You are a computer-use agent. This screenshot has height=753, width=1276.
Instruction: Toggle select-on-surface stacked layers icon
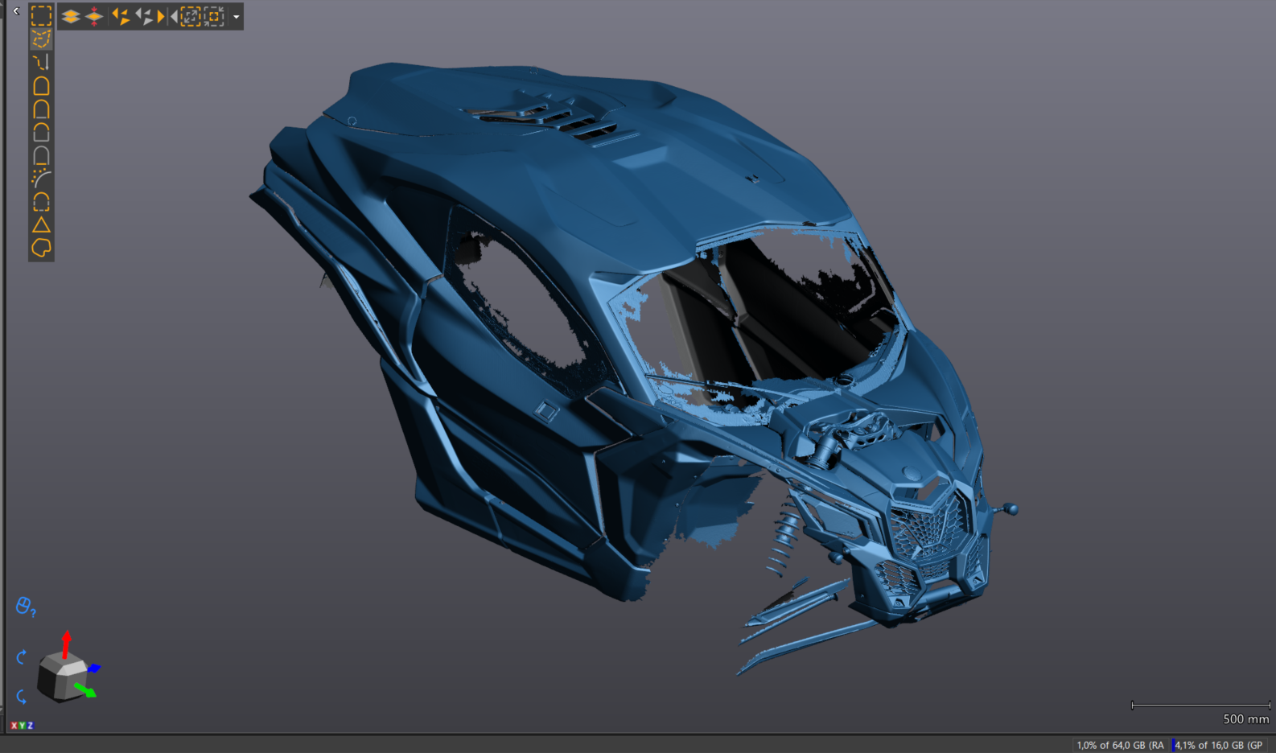(71, 16)
